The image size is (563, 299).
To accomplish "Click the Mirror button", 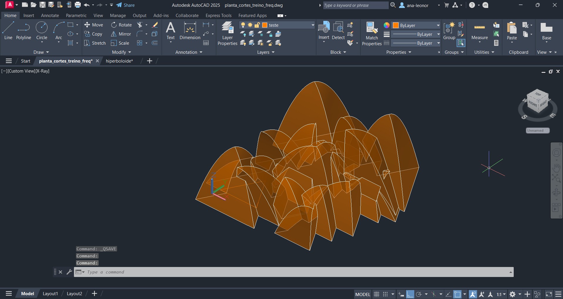I will (x=121, y=34).
